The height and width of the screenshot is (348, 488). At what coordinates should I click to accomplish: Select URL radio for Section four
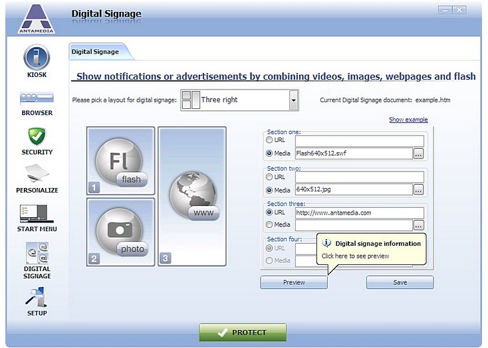tap(269, 248)
